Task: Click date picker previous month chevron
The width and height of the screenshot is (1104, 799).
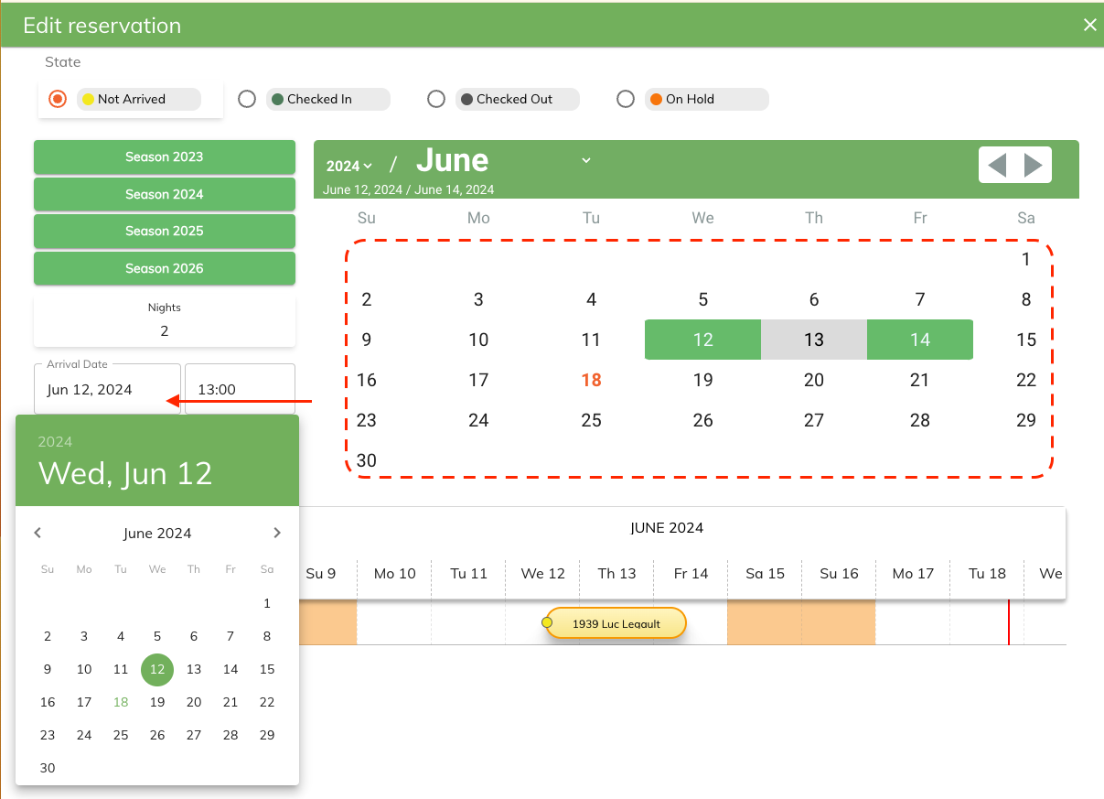Action: 38,533
